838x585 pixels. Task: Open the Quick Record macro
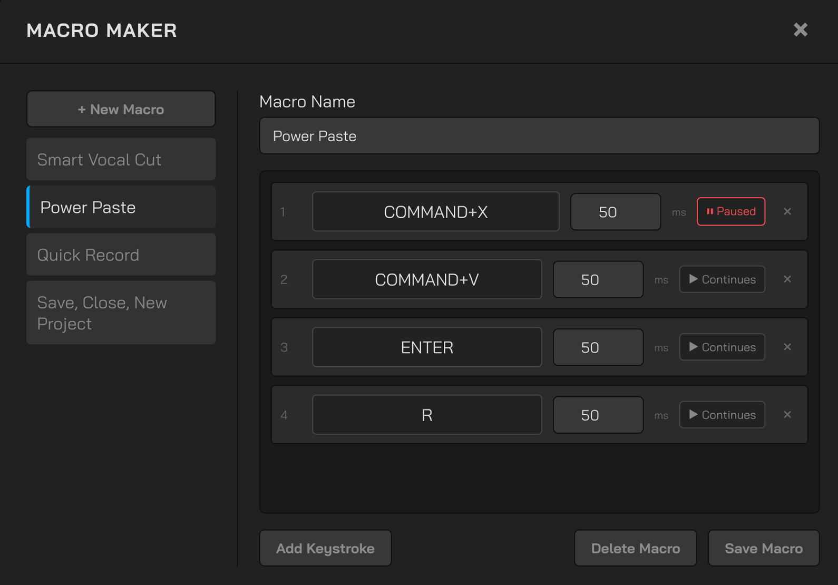tap(121, 255)
